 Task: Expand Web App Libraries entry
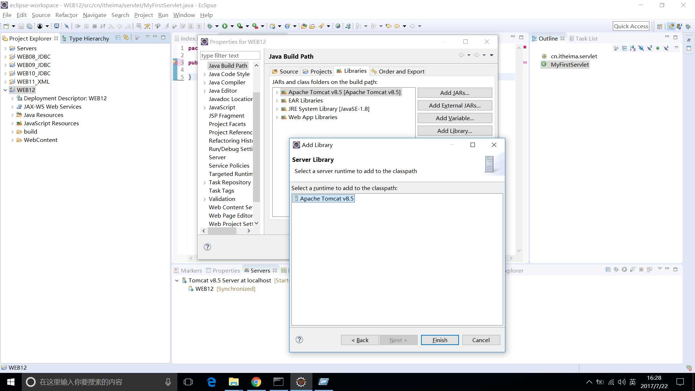(x=277, y=117)
